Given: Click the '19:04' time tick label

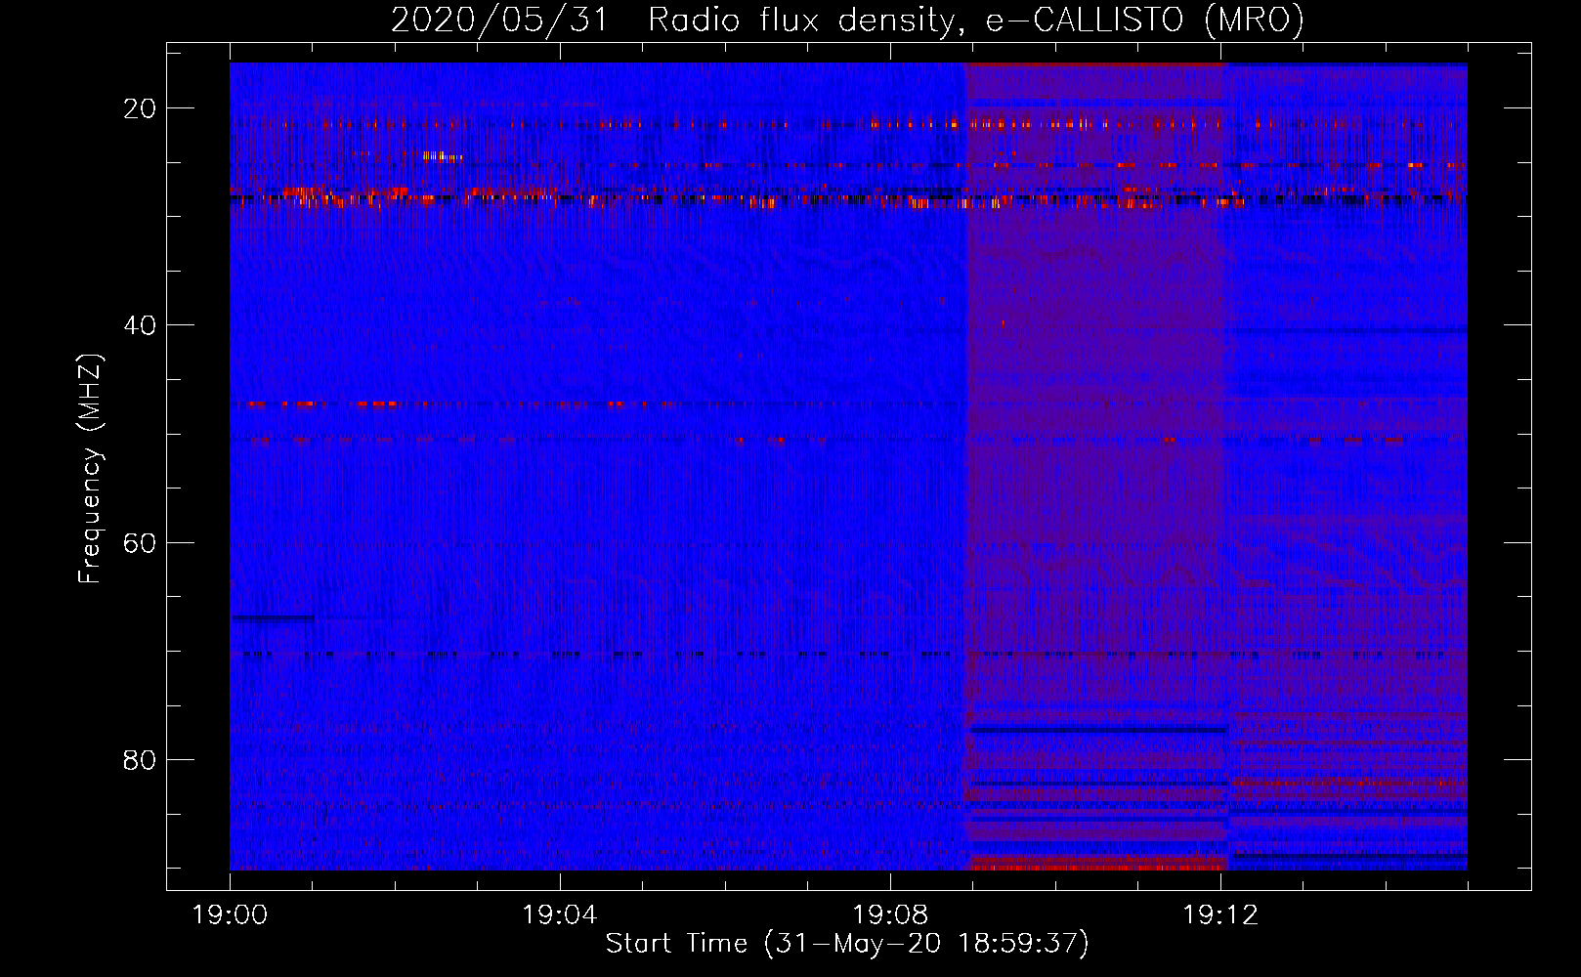Looking at the screenshot, I should click(560, 915).
